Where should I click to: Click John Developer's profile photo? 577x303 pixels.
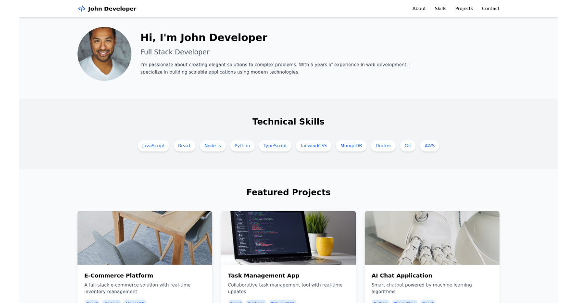104,54
